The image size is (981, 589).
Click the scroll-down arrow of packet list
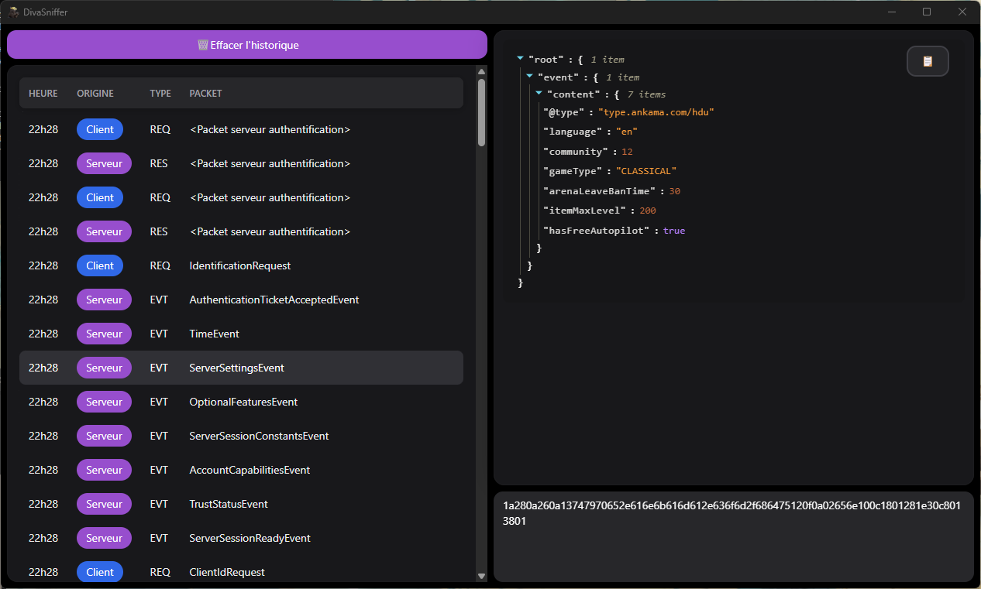click(x=481, y=576)
